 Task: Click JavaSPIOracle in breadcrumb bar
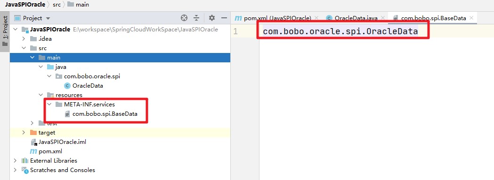(25, 5)
